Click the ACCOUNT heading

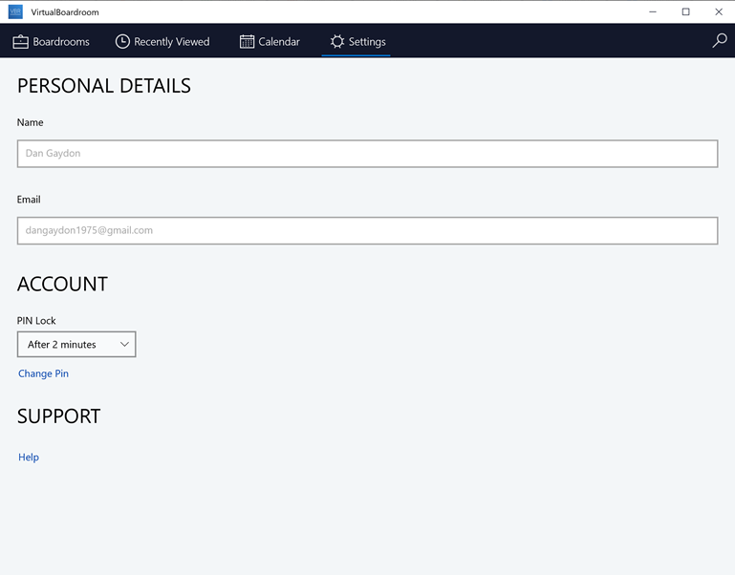pos(62,284)
